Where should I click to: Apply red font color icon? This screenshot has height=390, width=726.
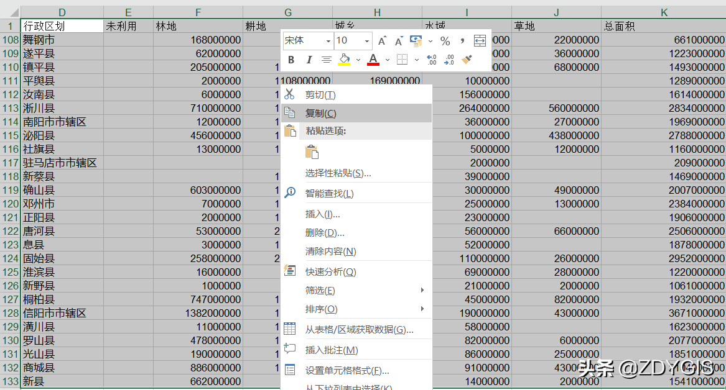point(373,60)
